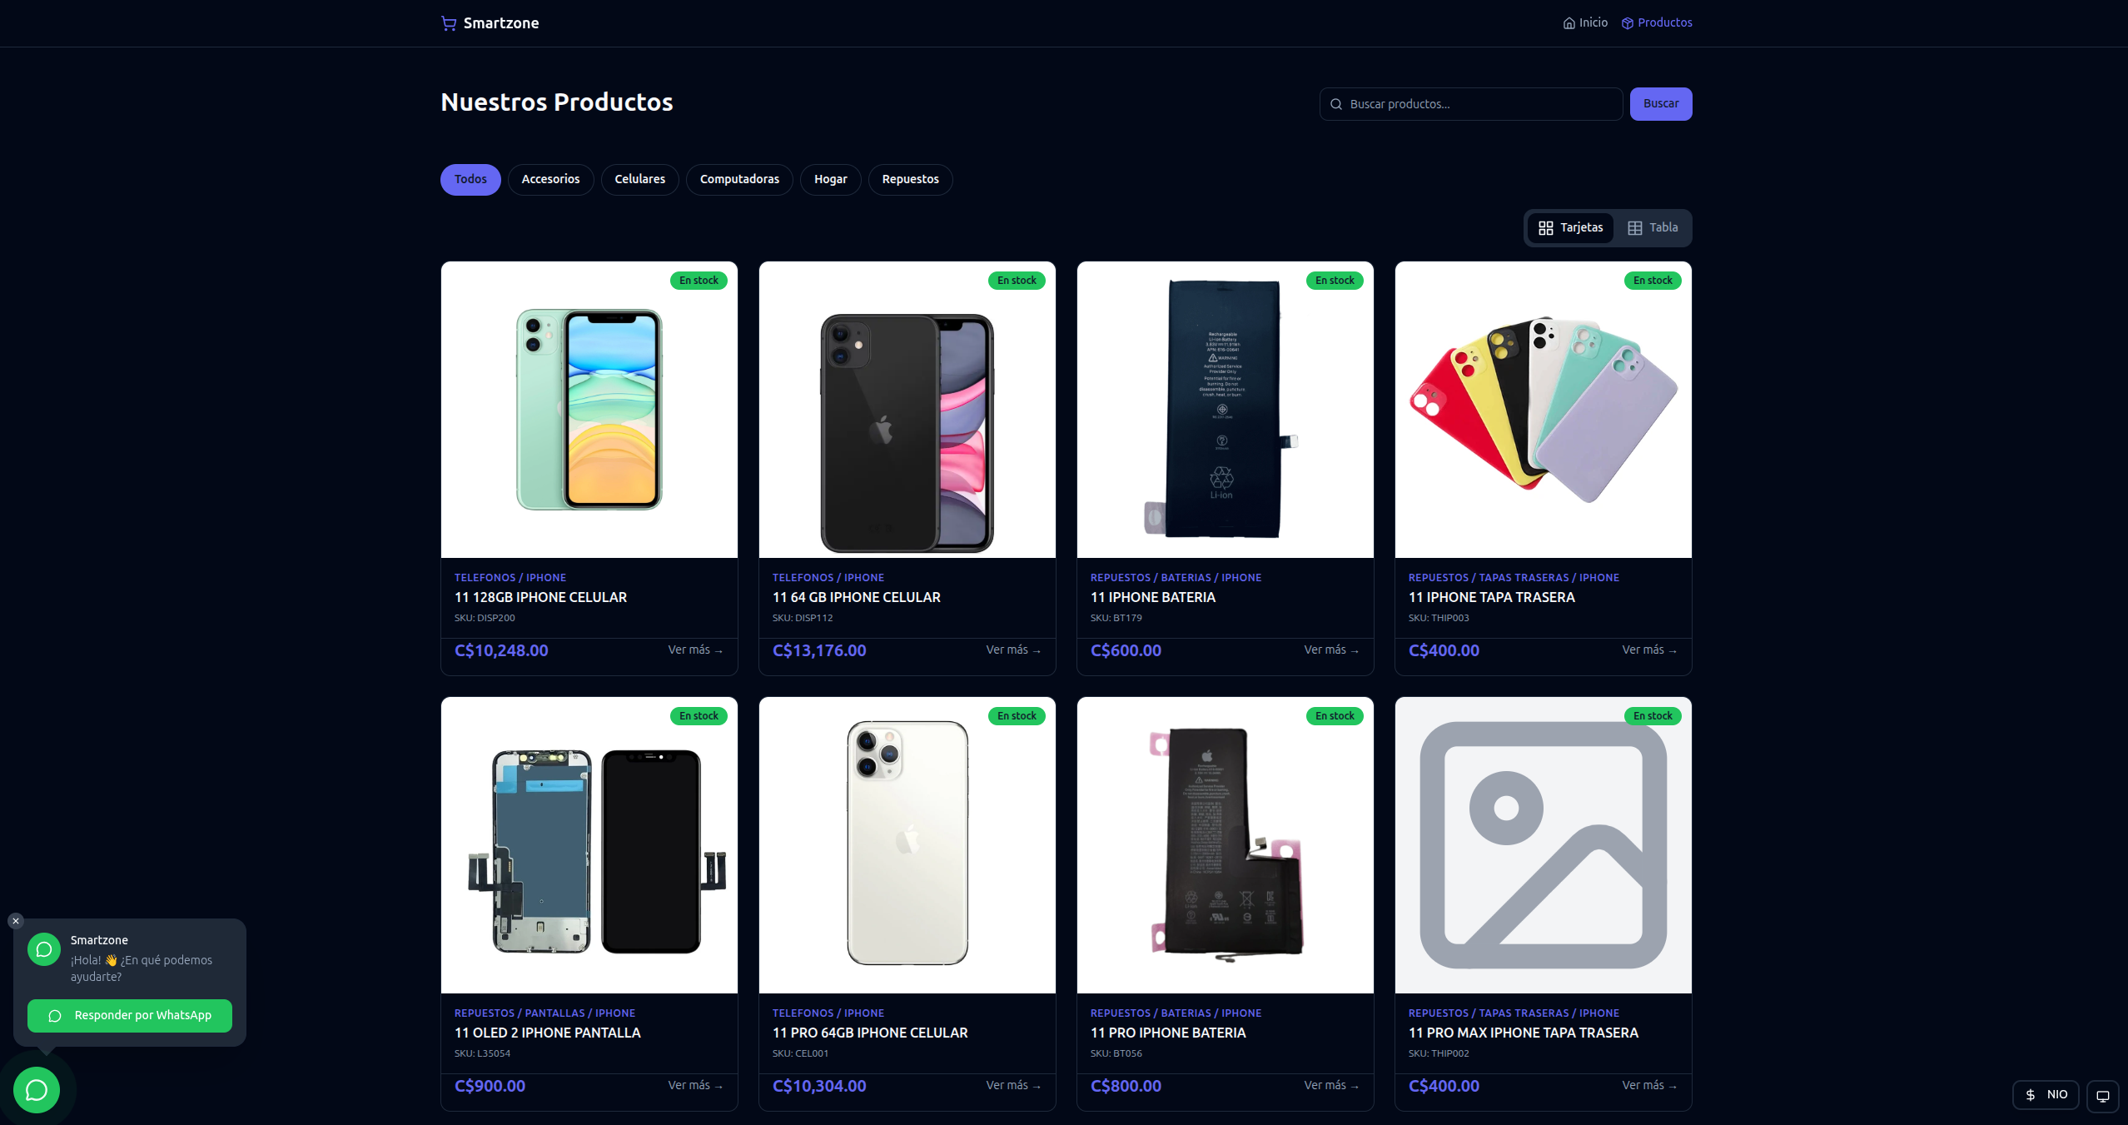Viewport: 2128px width, 1125px height.
Task: Click the Smartzone avatar in chat popup
Action: coord(44,949)
